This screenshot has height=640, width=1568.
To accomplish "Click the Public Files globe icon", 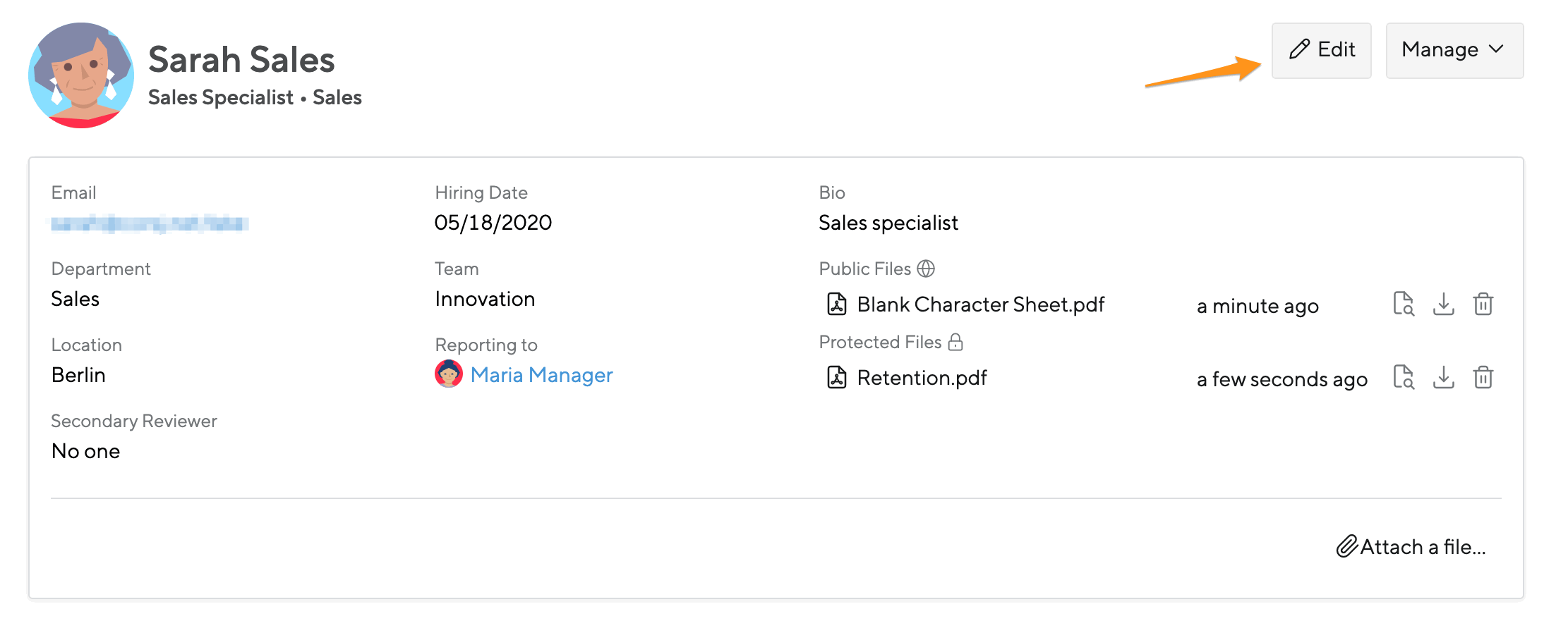I will [926, 269].
